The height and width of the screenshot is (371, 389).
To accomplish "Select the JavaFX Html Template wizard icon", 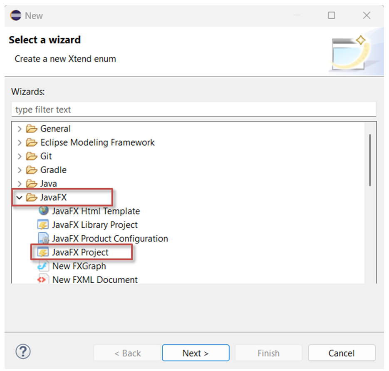I will (43, 211).
